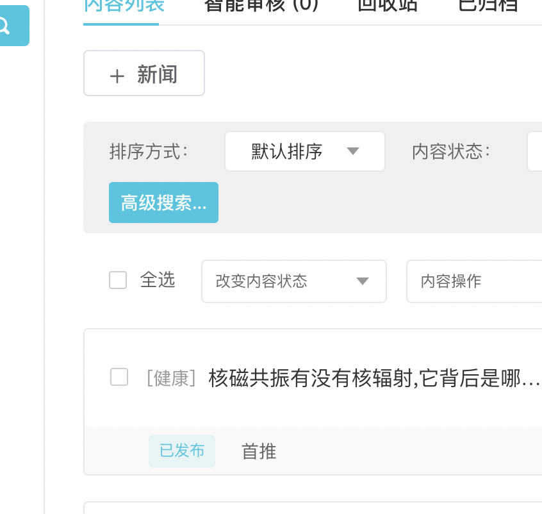Click the 已发布 status badge
Screen dimensions: 542x514
(182, 451)
